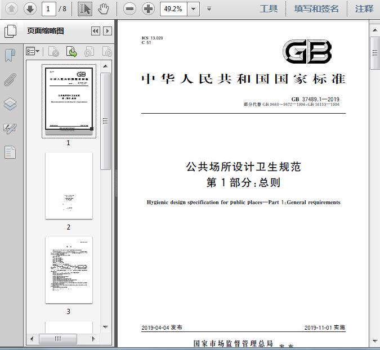Click the rotate page clockwise icon
This screenshot has height=350, width=380.
(x=107, y=52)
